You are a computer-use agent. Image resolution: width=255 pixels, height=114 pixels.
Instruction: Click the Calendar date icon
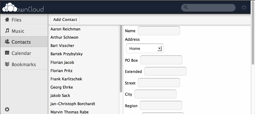pyautogui.click(x=7, y=53)
